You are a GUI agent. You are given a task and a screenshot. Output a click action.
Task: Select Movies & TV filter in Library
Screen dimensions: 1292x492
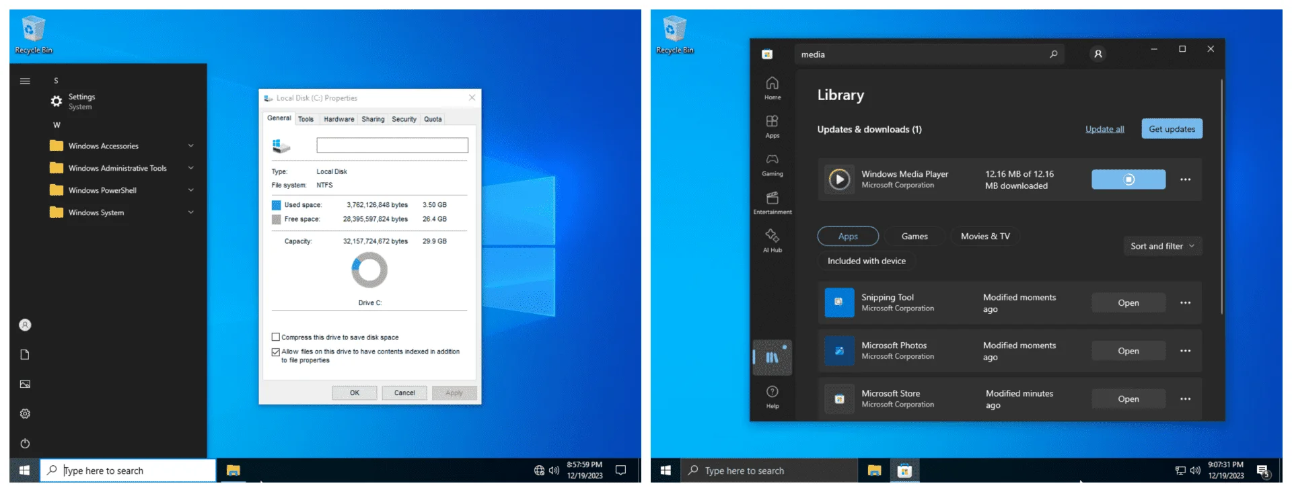(985, 236)
